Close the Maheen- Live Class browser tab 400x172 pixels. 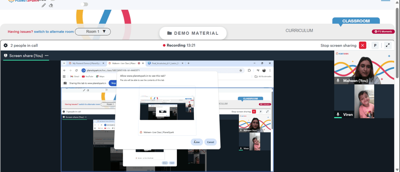(143, 63)
